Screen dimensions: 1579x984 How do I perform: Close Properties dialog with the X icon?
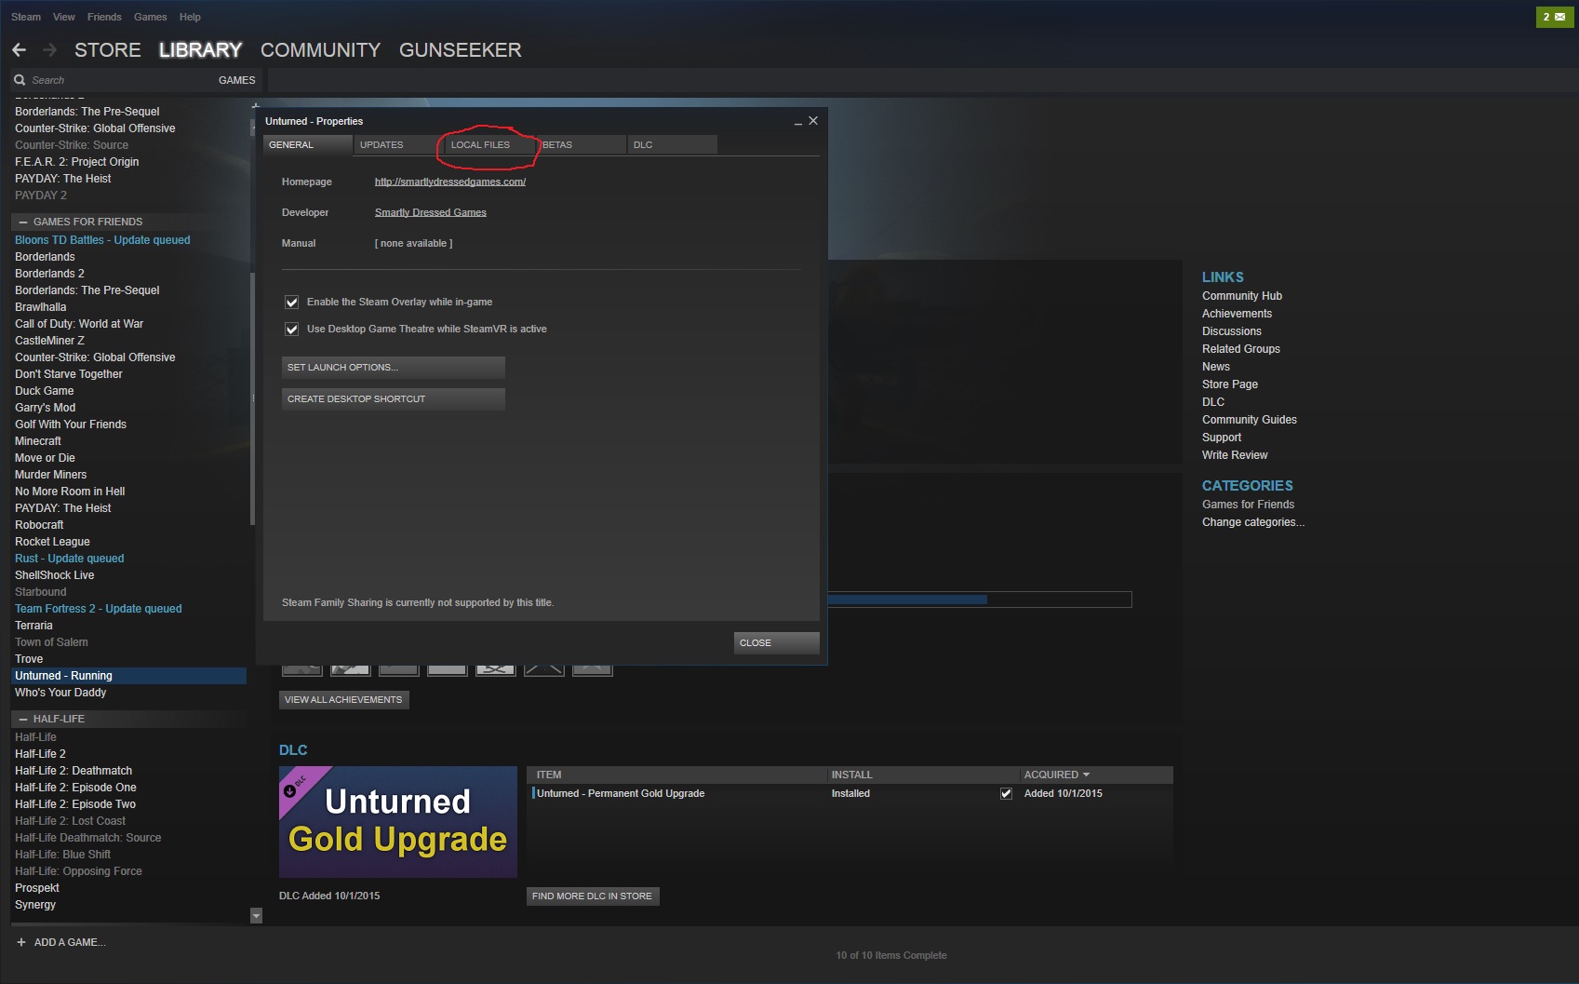coord(813,121)
